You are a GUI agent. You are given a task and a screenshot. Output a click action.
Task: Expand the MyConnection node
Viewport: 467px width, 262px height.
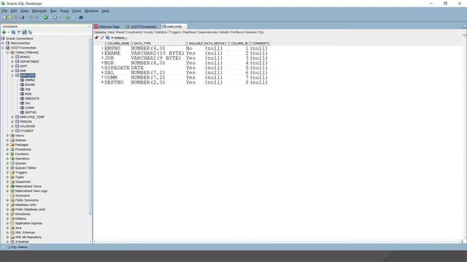coord(3,43)
